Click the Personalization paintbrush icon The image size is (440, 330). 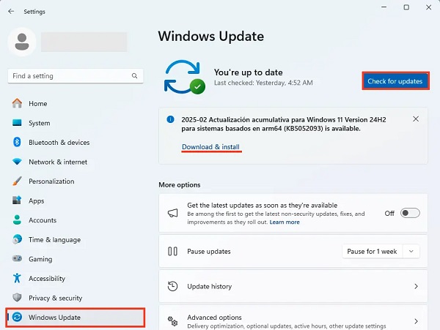coord(17,181)
